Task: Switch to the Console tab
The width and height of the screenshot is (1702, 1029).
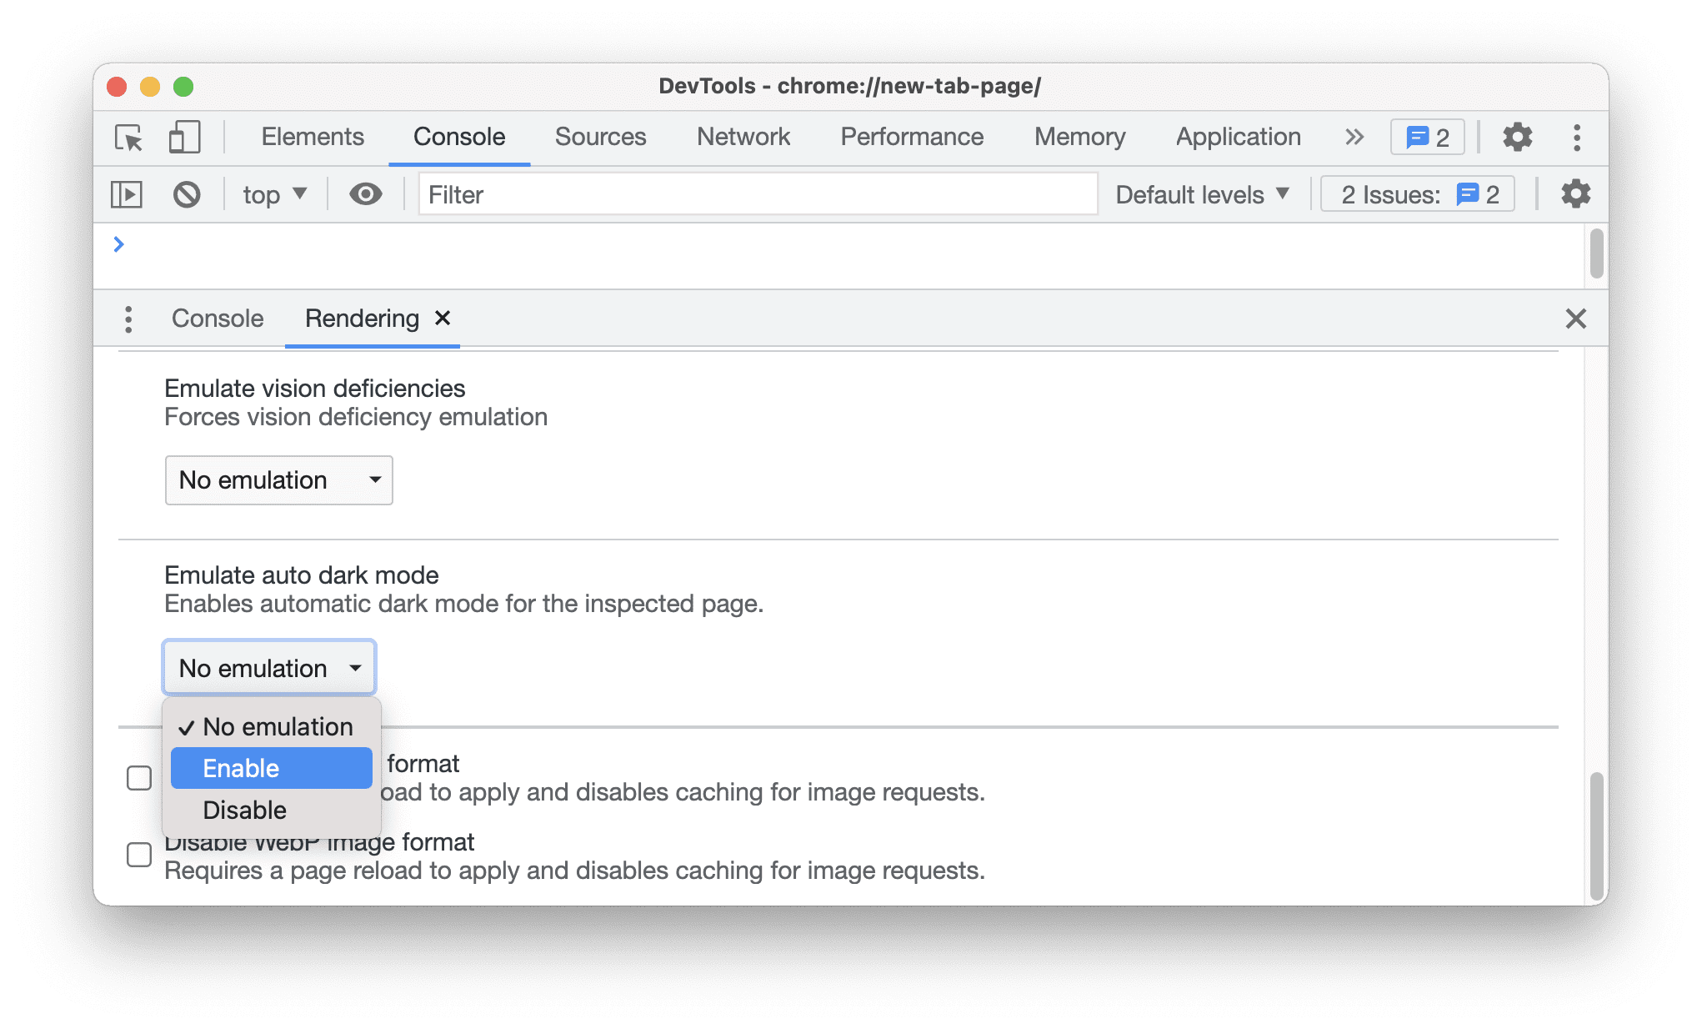Action: point(218,318)
